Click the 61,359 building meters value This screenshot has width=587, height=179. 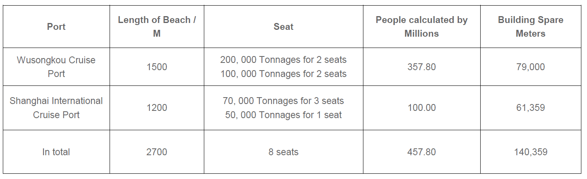[x=531, y=108]
